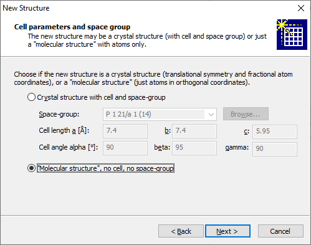Click the Cell angle alpha field

tap(125, 148)
